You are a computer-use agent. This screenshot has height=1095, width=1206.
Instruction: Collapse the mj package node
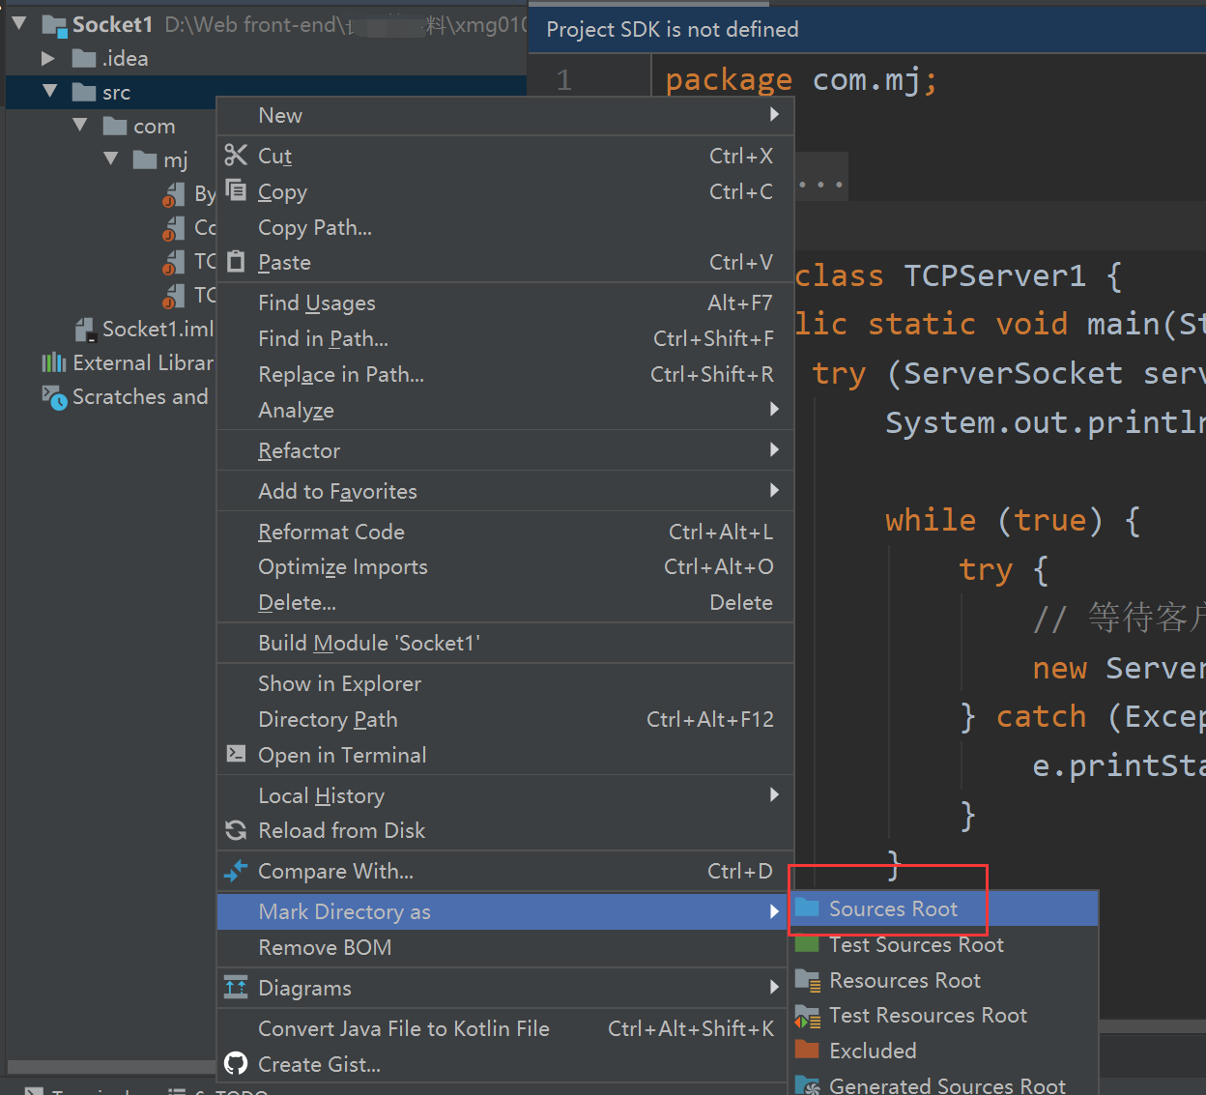[111, 159]
